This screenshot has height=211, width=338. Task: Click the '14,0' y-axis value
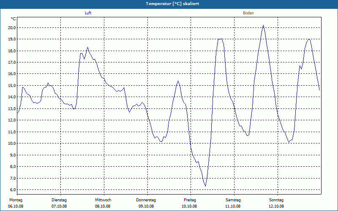12,97
